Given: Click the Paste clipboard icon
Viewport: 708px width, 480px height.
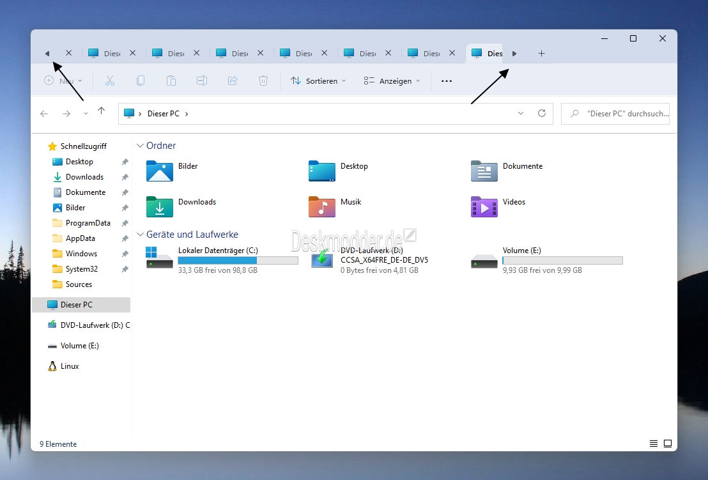Looking at the screenshot, I should 171,81.
